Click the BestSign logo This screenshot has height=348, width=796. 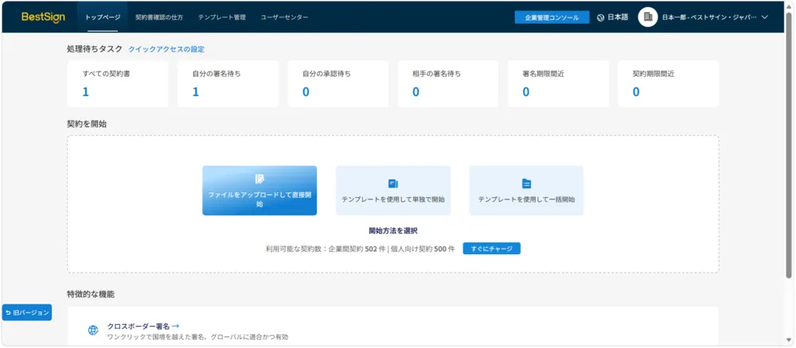tap(43, 17)
